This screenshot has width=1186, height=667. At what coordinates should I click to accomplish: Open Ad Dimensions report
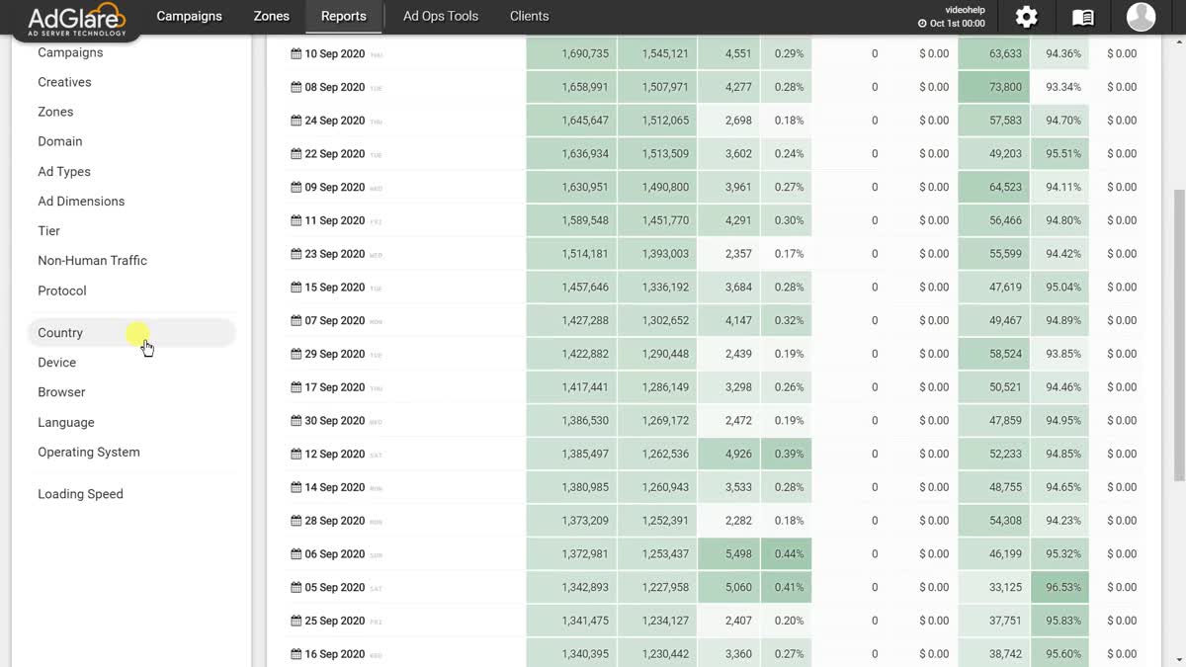tap(81, 202)
